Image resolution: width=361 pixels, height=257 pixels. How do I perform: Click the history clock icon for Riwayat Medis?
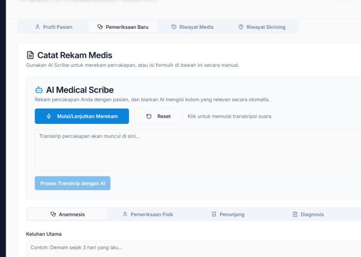(x=174, y=27)
